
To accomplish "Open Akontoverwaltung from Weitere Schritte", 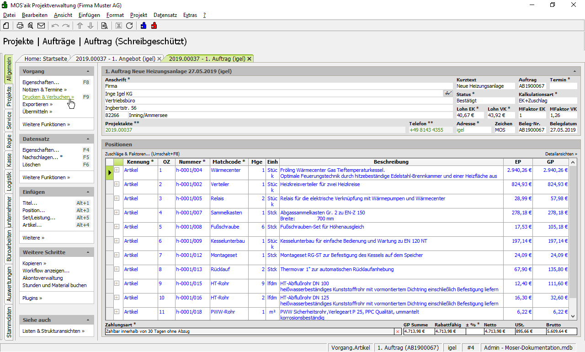I will [43, 278].
